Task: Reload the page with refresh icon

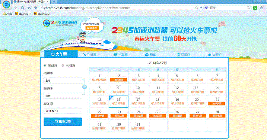Action: 22,8
